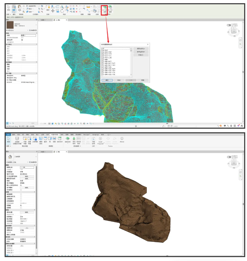Expand the Model Site panel dropdown arrow
The height and width of the screenshot is (261, 247).
pyautogui.click(x=80, y=146)
